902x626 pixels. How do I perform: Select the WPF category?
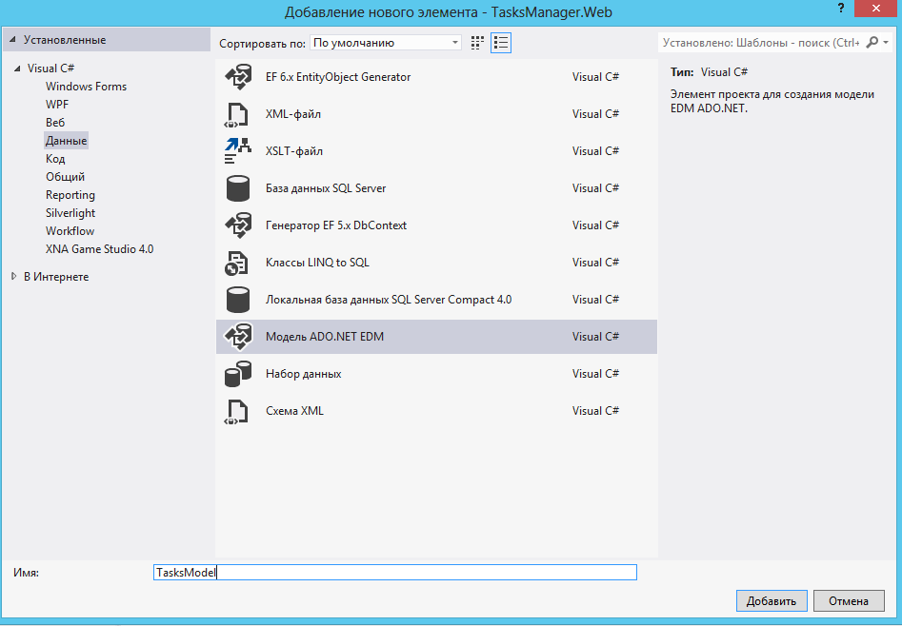pos(57,105)
